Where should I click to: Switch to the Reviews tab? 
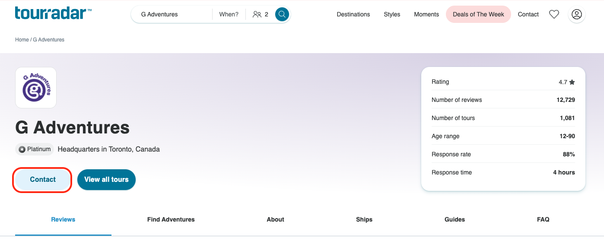pos(63,219)
